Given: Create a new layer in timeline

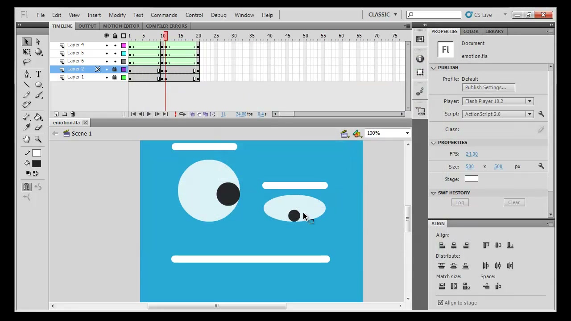Looking at the screenshot, I should (x=56, y=114).
